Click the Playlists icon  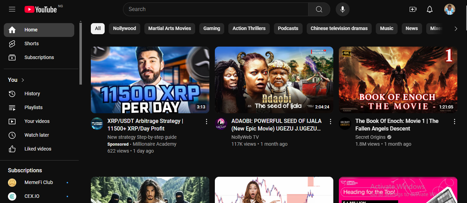click(12, 107)
